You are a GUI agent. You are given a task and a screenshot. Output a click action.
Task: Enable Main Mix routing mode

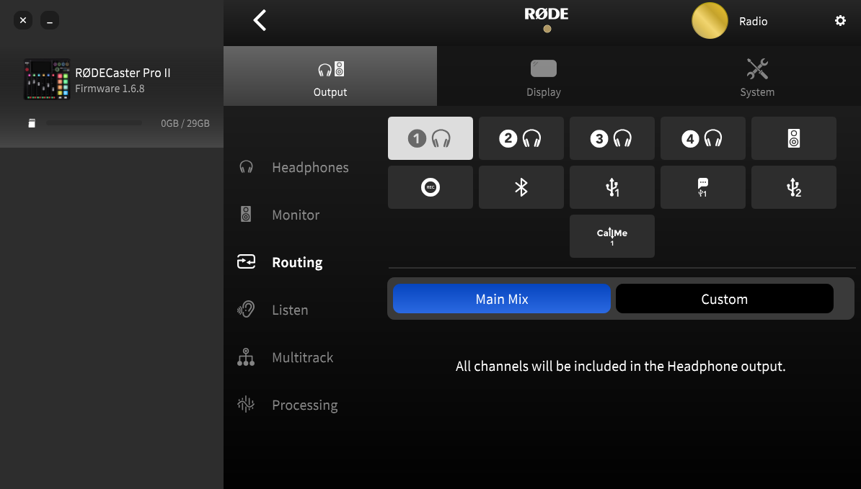[502, 299]
